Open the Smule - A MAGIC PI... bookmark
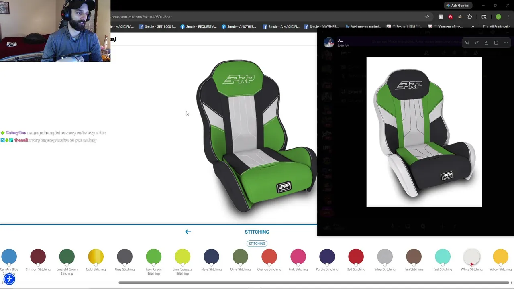The image size is (514, 289). pyautogui.click(x=281, y=27)
